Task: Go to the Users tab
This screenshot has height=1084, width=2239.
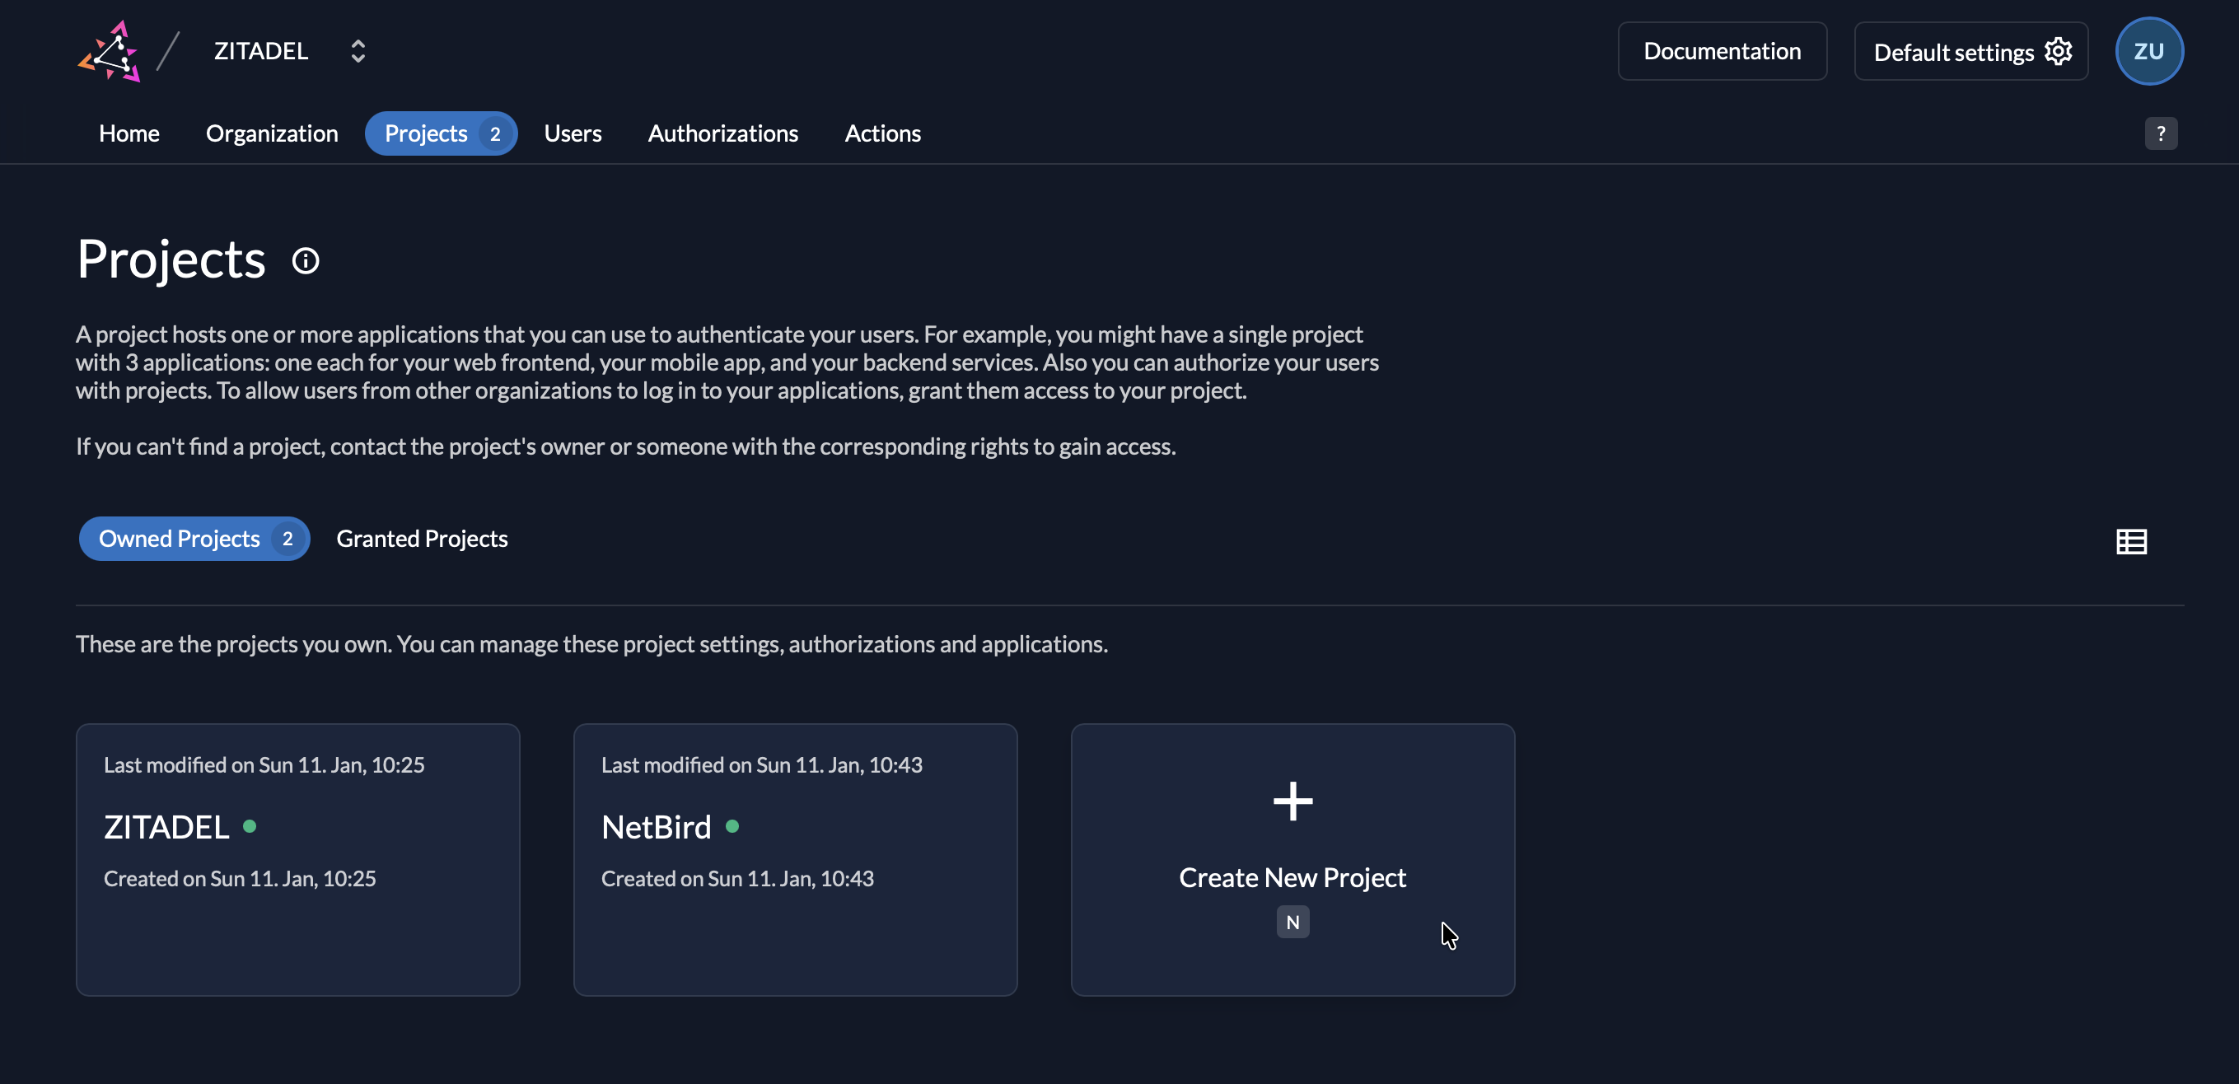Action: (573, 133)
